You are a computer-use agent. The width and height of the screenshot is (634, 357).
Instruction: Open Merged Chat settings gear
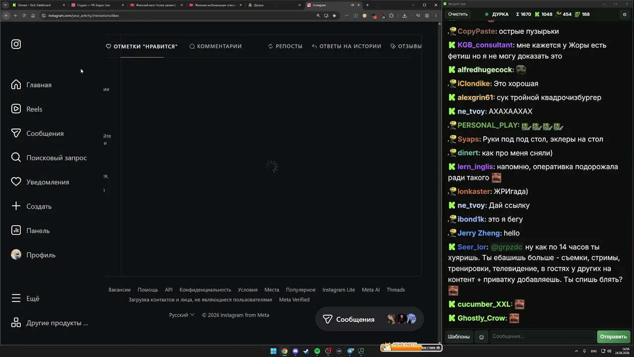[x=624, y=14]
